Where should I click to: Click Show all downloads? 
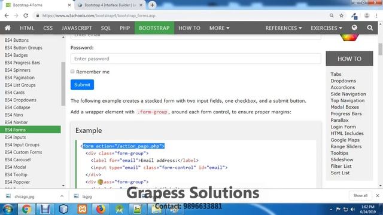(x=360, y=195)
